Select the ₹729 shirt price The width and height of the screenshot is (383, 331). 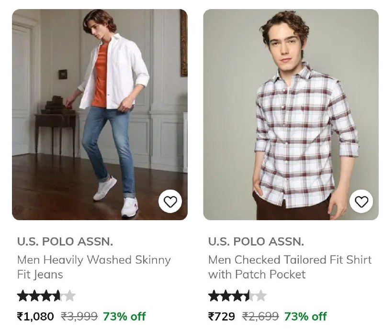click(x=222, y=316)
